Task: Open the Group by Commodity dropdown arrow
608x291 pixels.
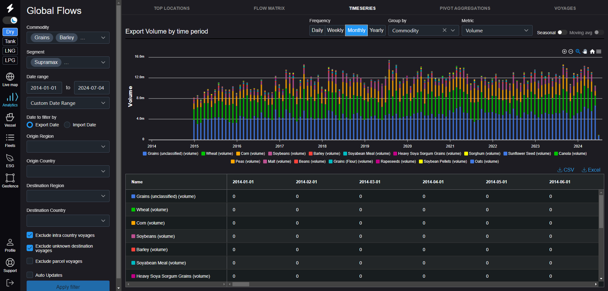Action: click(x=453, y=30)
